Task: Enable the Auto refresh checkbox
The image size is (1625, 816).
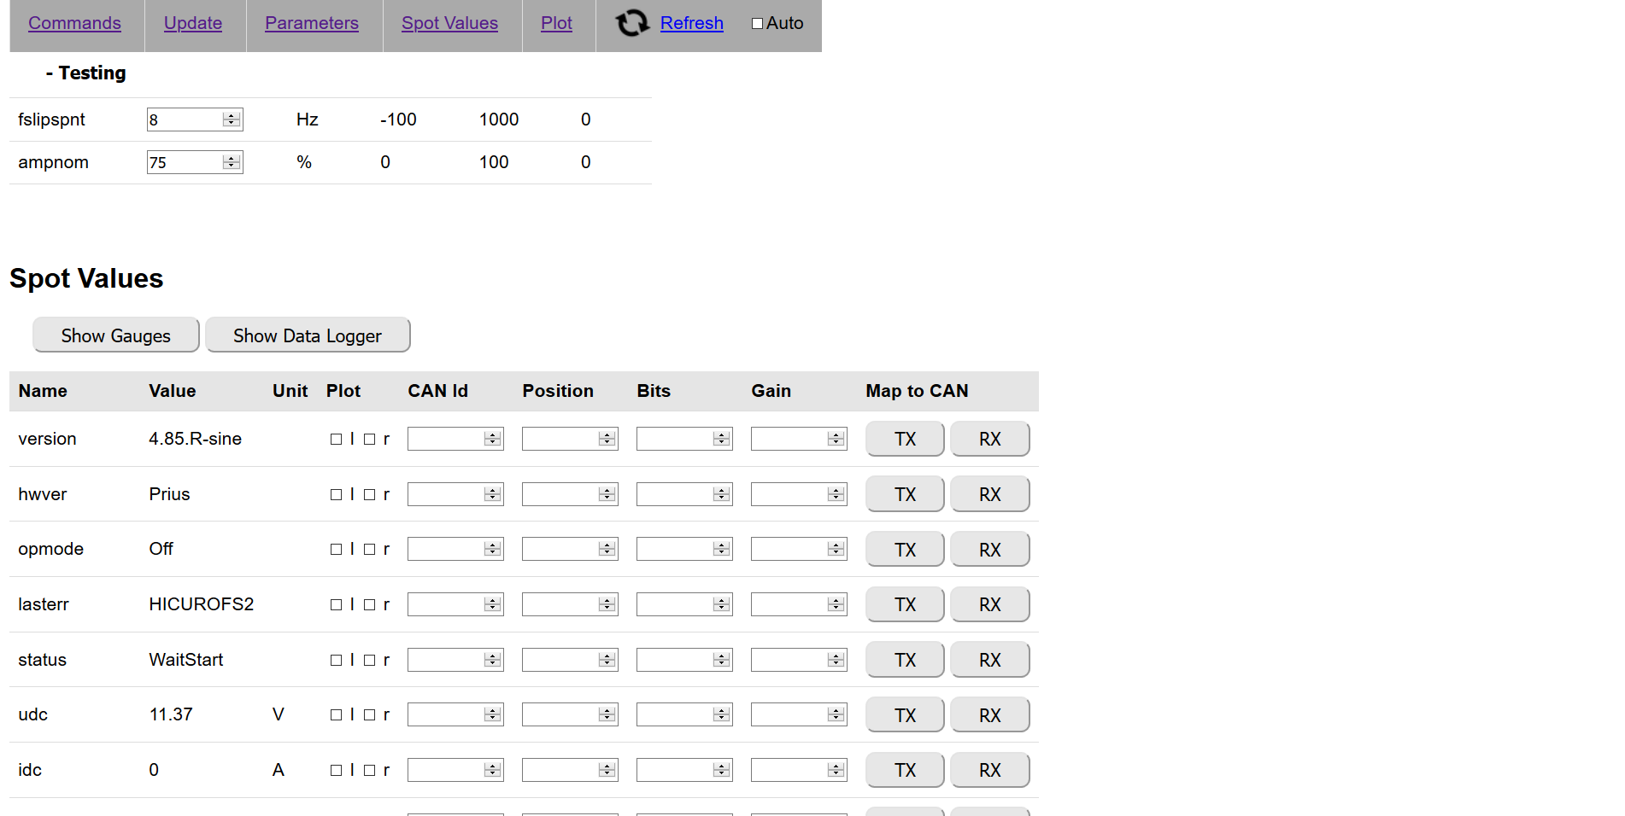Action: click(x=757, y=24)
